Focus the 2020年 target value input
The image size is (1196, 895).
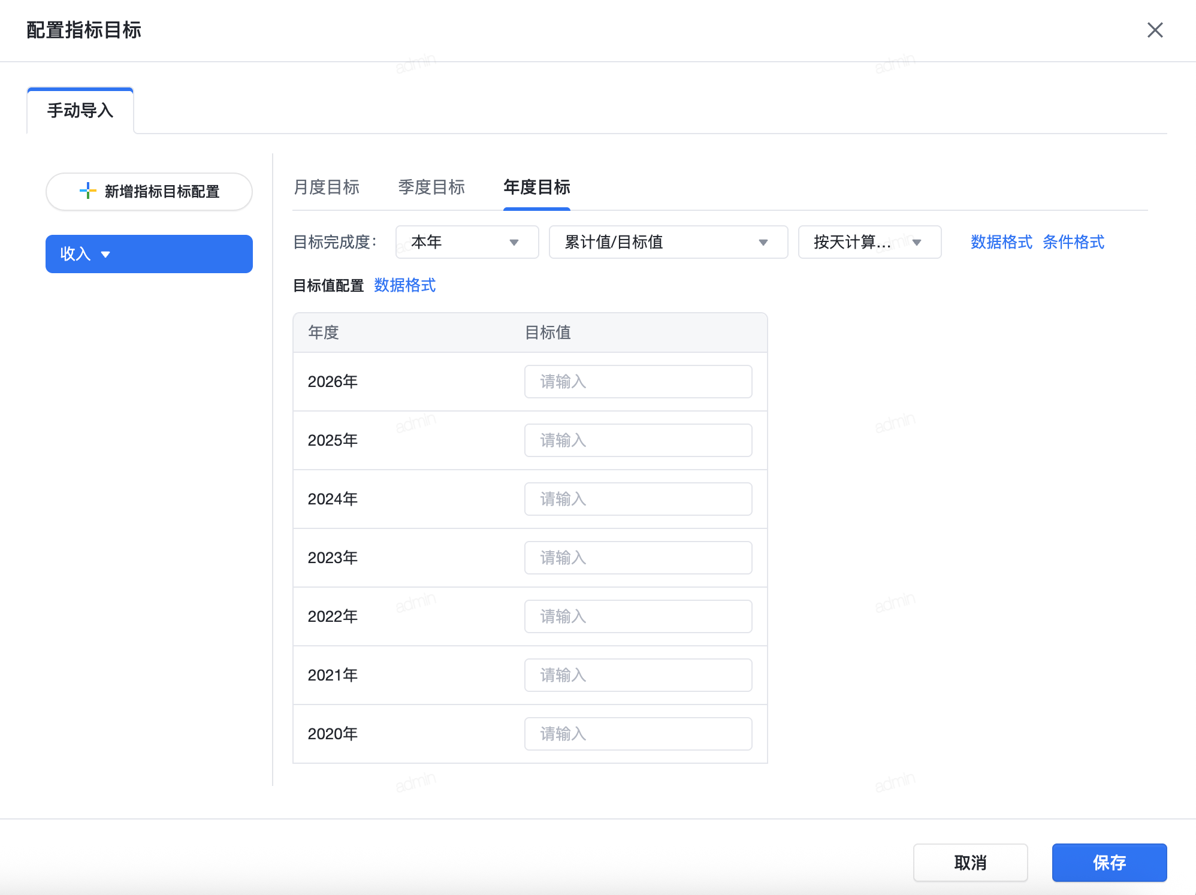pyautogui.click(x=638, y=734)
